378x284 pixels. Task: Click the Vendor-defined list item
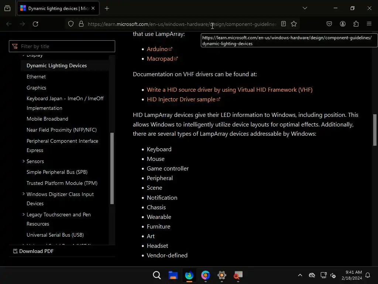167,256
